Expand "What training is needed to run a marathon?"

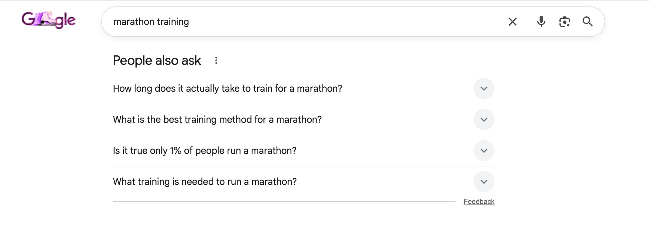[484, 182]
